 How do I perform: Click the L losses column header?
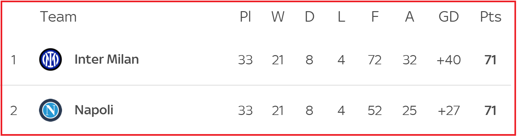[341, 17]
